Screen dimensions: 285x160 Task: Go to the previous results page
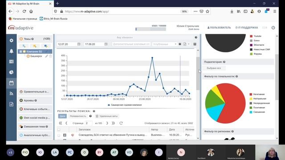tap(66, 123)
